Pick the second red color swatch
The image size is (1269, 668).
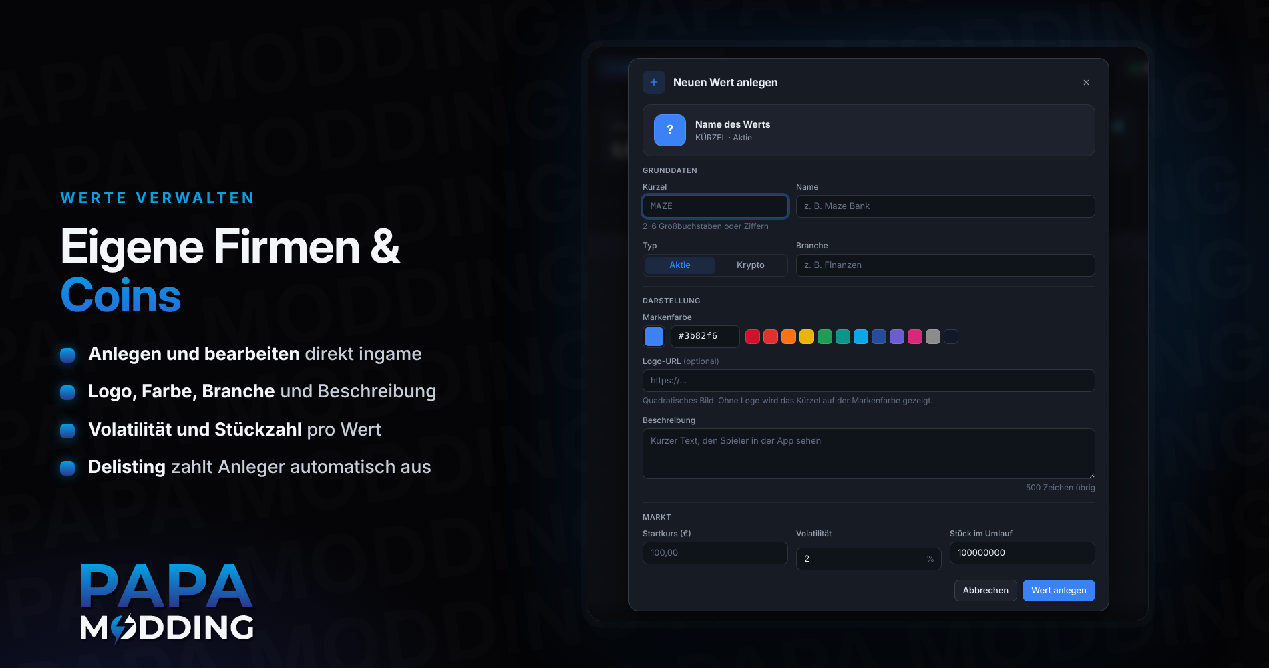[771, 337]
